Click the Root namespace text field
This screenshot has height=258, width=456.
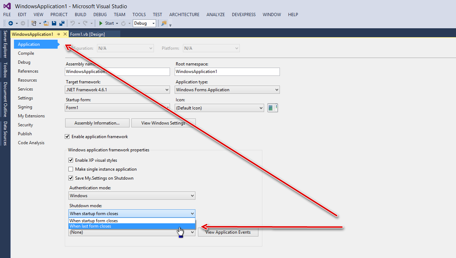point(227,72)
